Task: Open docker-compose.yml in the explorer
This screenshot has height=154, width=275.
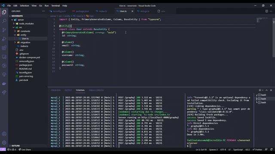Action: pyautogui.click(x=30, y=57)
